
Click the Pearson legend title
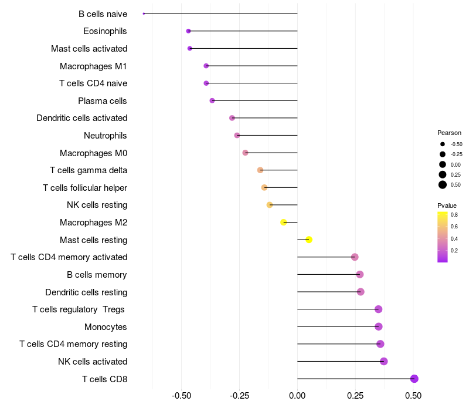tap(449, 133)
